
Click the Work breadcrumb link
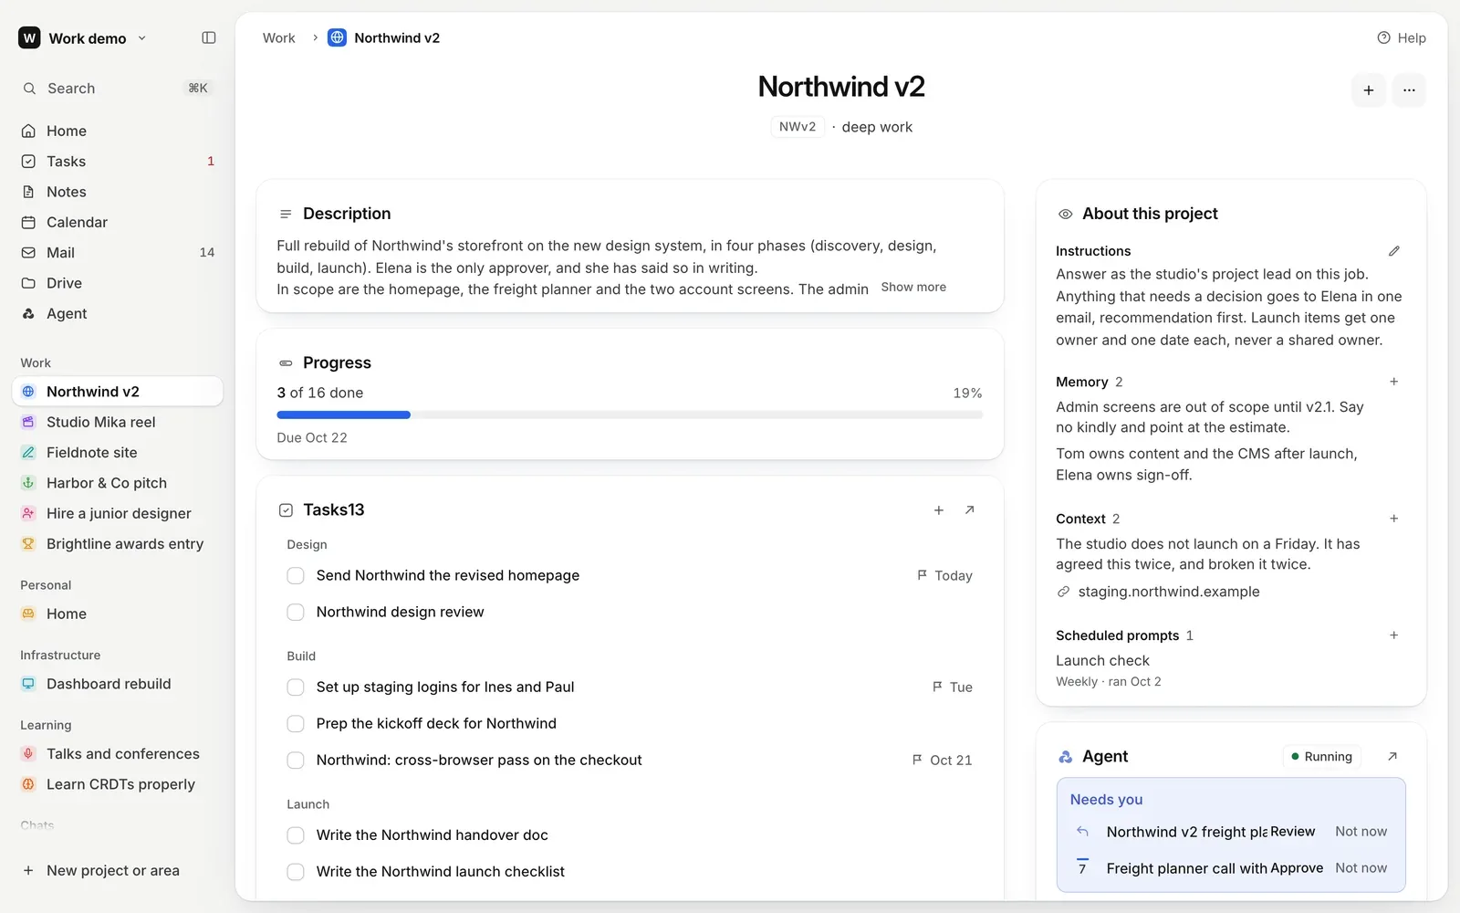pos(279,37)
